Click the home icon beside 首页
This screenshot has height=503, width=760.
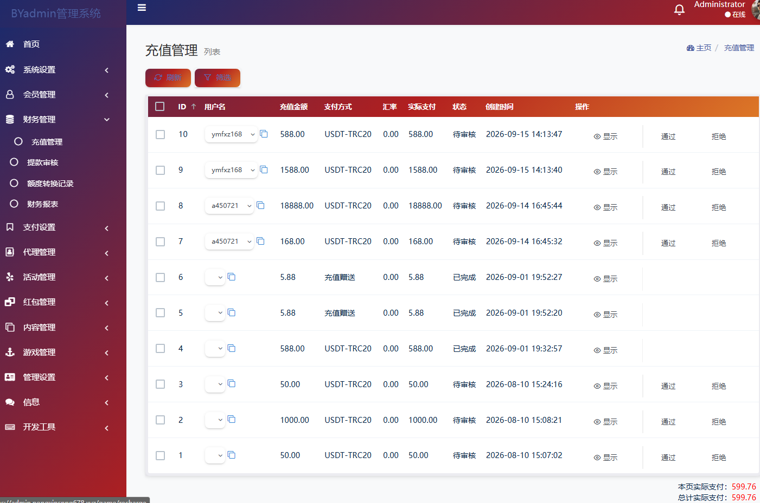click(10, 44)
